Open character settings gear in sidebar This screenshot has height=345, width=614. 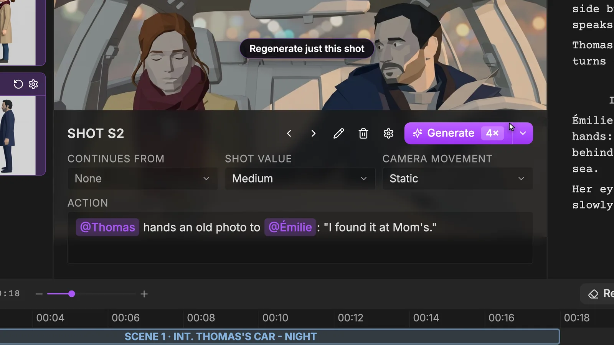(33, 84)
